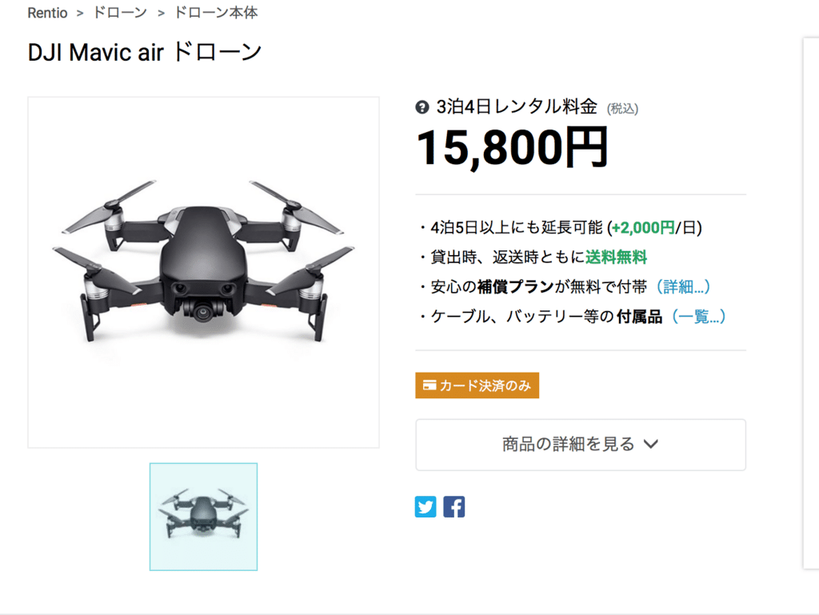Expand 商品の詳細を見る chevron arrow
Screen dimensions: 819x615
(x=651, y=445)
